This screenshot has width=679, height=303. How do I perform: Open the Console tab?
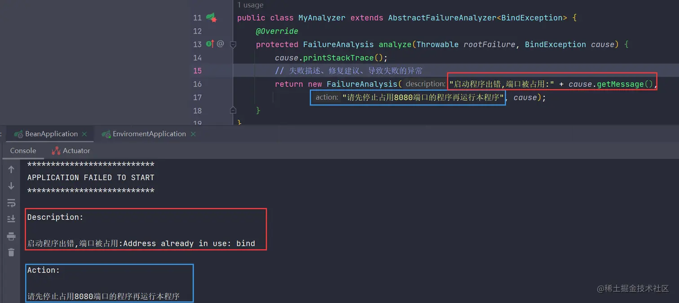click(x=23, y=151)
